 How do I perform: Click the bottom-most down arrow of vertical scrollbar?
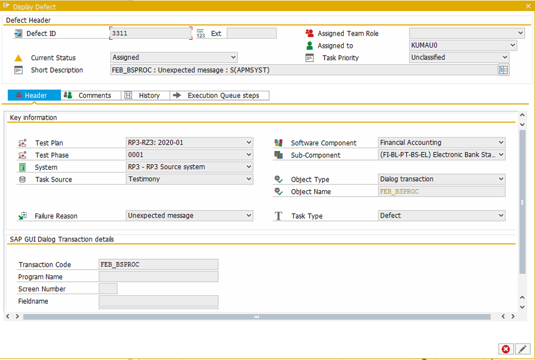(x=522, y=307)
